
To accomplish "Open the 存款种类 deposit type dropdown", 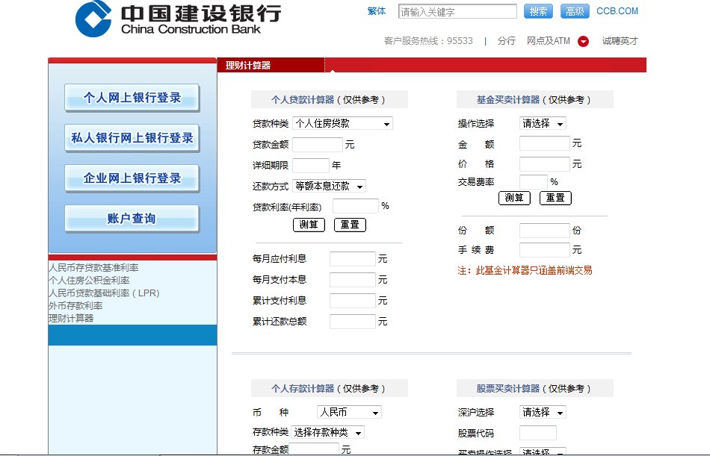I will pyautogui.click(x=327, y=432).
